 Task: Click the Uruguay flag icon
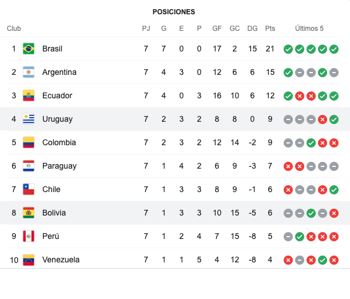pos(29,119)
